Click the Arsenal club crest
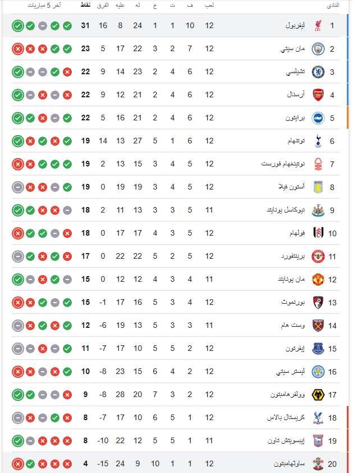This screenshot has width=353, height=473. coord(318,95)
